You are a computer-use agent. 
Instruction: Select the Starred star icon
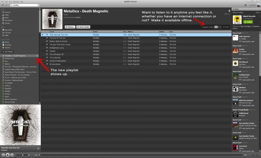pyautogui.click(x=3, y=47)
